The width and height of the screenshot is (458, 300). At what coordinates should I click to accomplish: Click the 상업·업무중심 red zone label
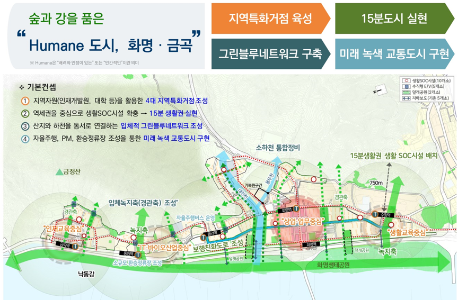click(x=302, y=221)
